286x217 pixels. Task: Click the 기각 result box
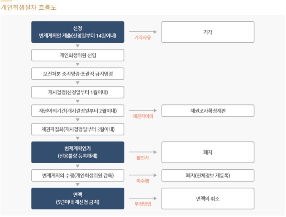coord(208,32)
